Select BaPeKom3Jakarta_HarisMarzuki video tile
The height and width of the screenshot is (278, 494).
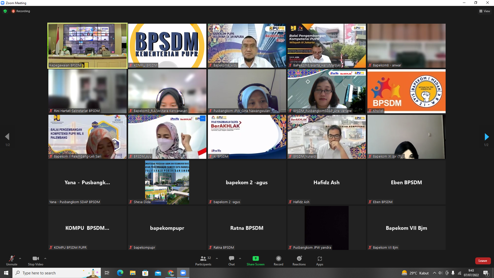(x=327, y=46)
